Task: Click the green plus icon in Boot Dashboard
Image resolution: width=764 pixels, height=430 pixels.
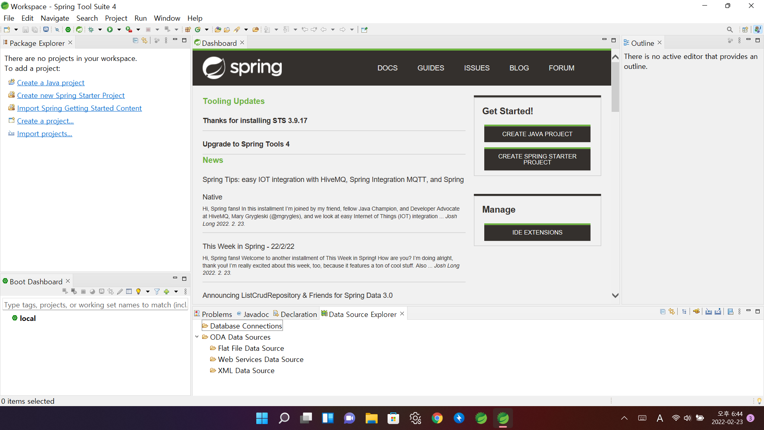Action: click(x=167, y=292)
